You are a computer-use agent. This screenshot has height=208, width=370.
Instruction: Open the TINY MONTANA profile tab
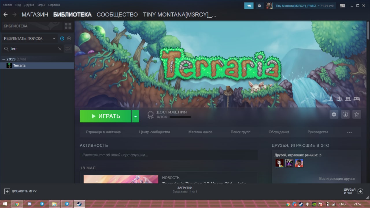[x=180, y=14]
